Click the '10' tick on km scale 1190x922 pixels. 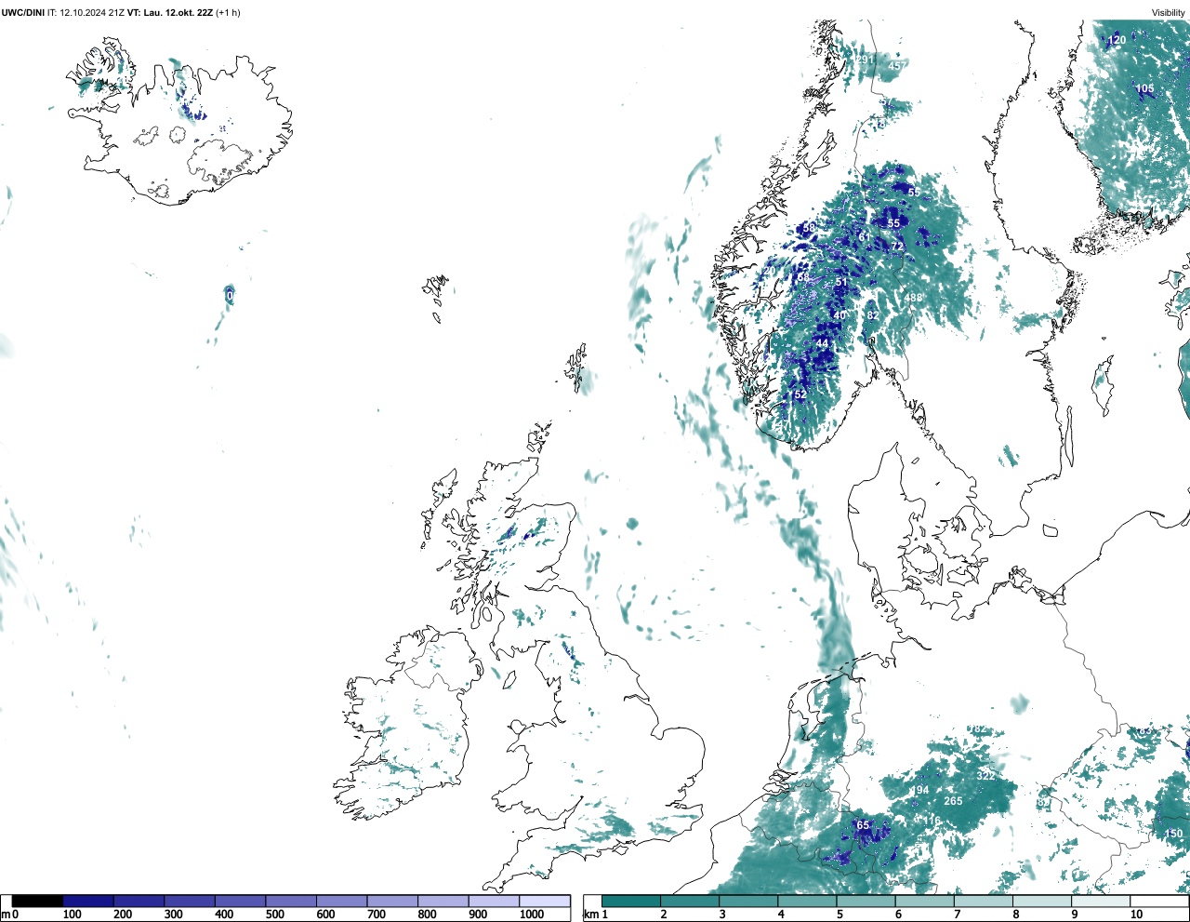coord(1137,915)
